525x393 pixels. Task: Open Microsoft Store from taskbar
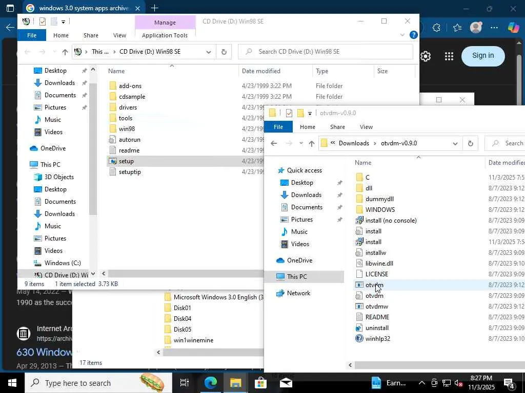pos(260,383)
